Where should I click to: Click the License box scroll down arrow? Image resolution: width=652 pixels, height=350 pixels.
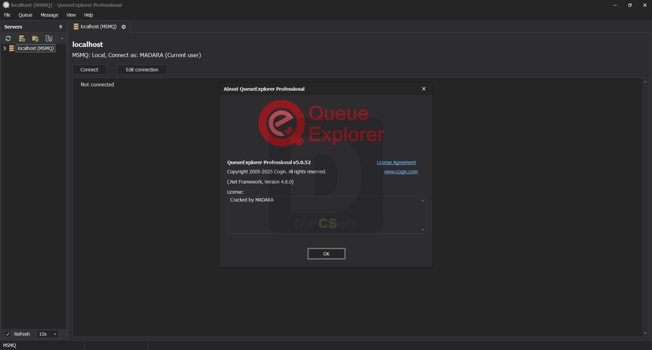tap(423, 230)
